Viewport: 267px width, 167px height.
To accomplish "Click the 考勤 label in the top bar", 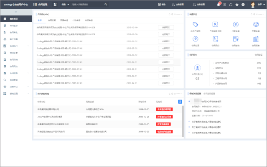I will [163, 5].
